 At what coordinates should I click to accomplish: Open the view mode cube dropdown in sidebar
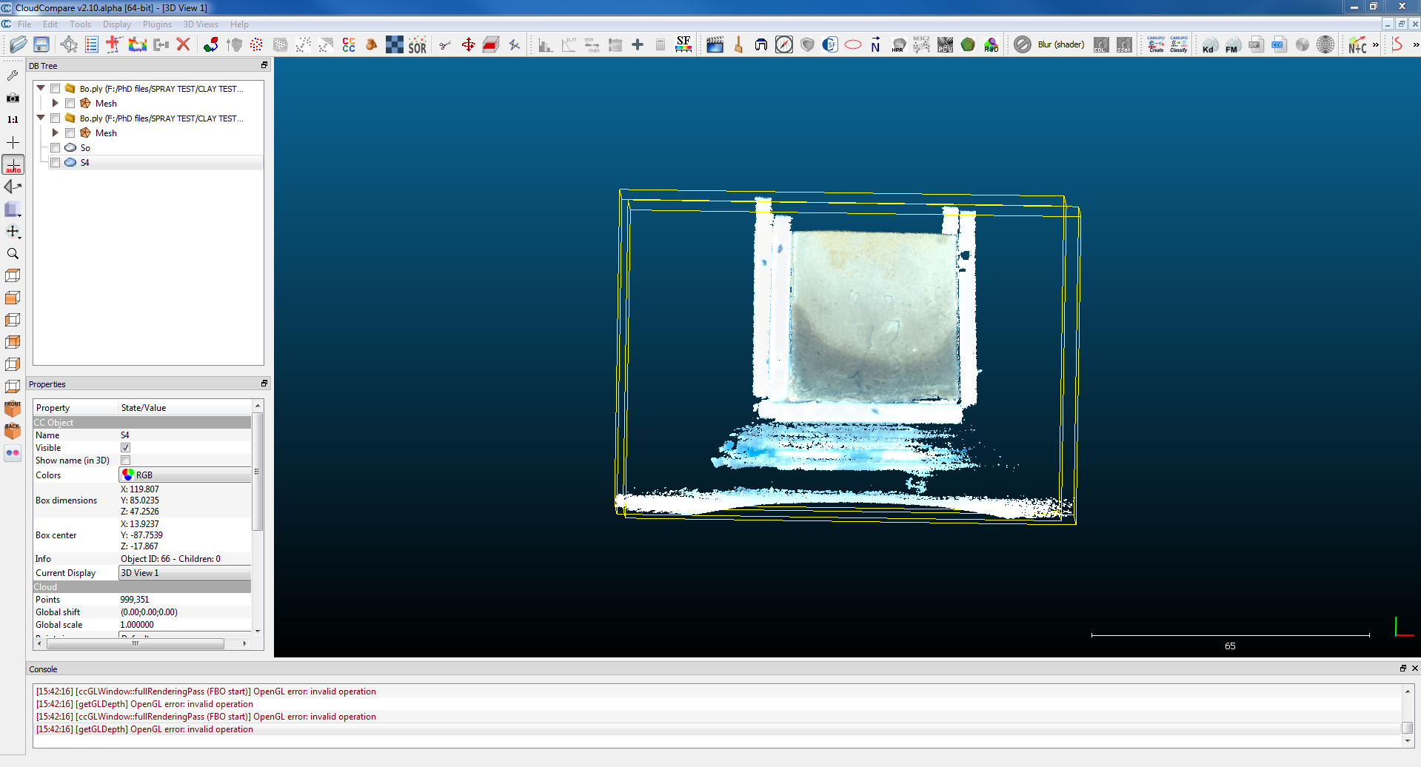coord(13,210)
